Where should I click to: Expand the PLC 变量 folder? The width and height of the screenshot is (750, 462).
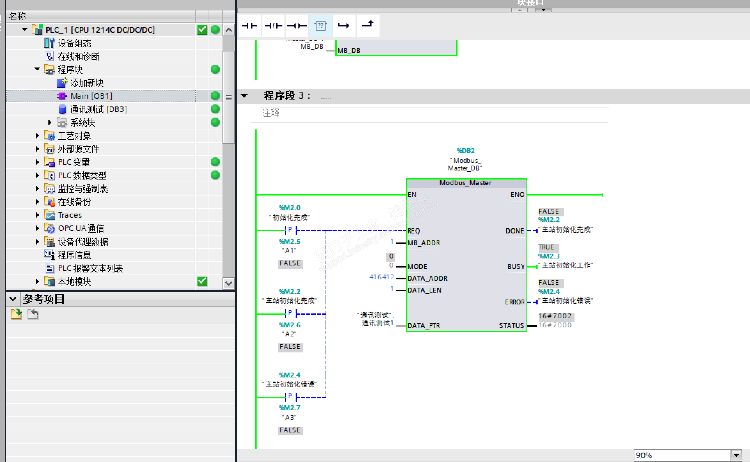[x=37, y=162]
